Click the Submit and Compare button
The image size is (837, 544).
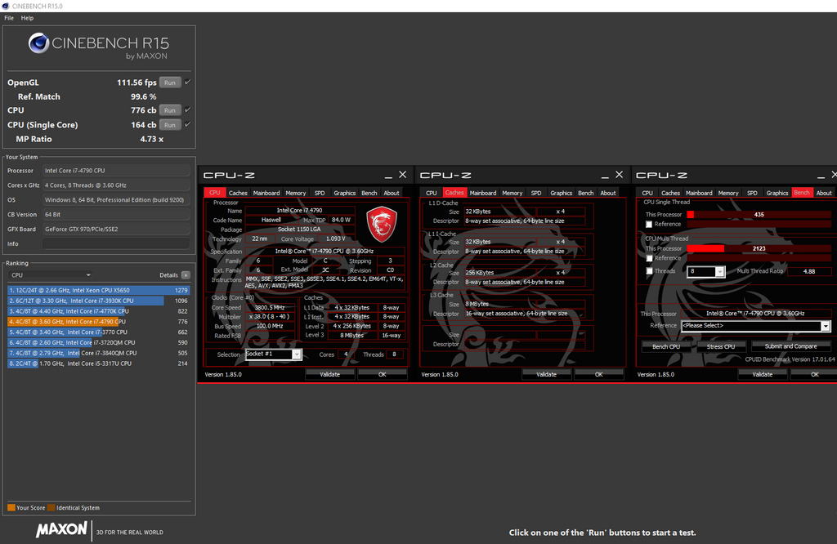(x=790, y=346)
